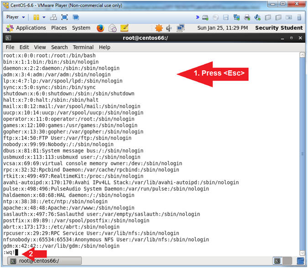The height and width of the screenshot is (268, 308).
Task: Select the first workspace in workspace switcher
Action: (x=277, y=261)
